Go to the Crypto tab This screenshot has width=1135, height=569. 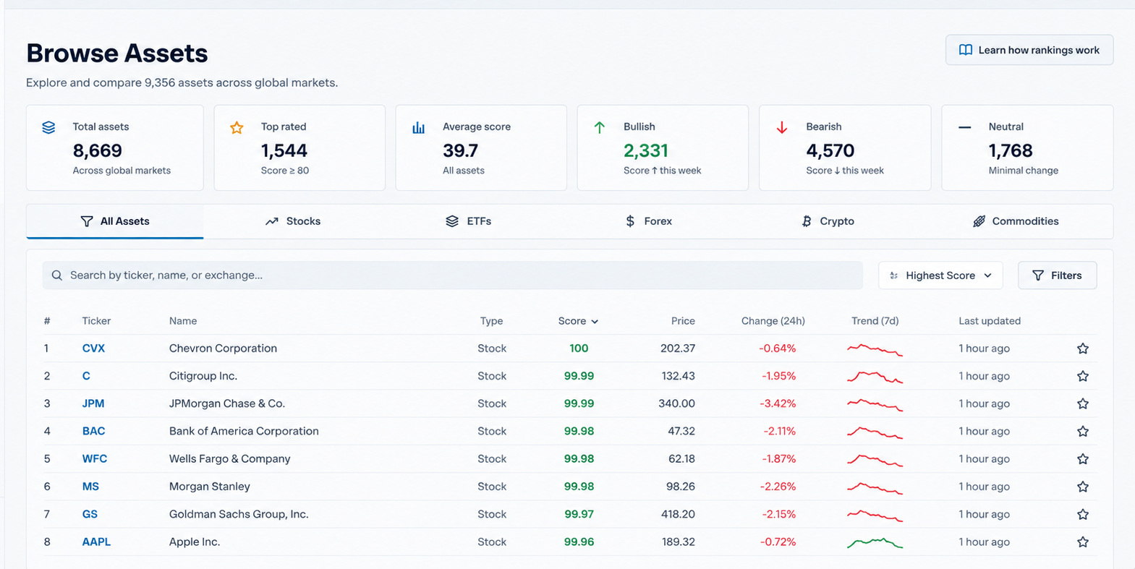[x=828, y=221]
